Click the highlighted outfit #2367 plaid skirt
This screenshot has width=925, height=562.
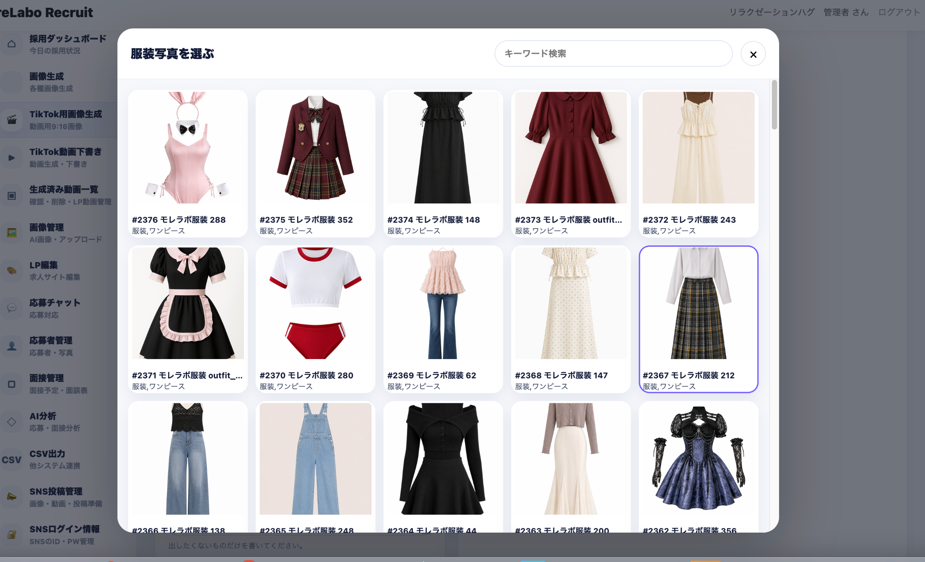[x=698, y=319]
